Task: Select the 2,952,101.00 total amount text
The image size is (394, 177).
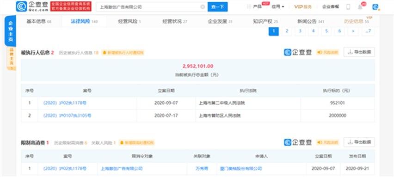Action: point(198,66)
